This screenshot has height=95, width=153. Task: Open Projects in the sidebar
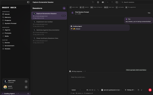[x=7, y=20]
